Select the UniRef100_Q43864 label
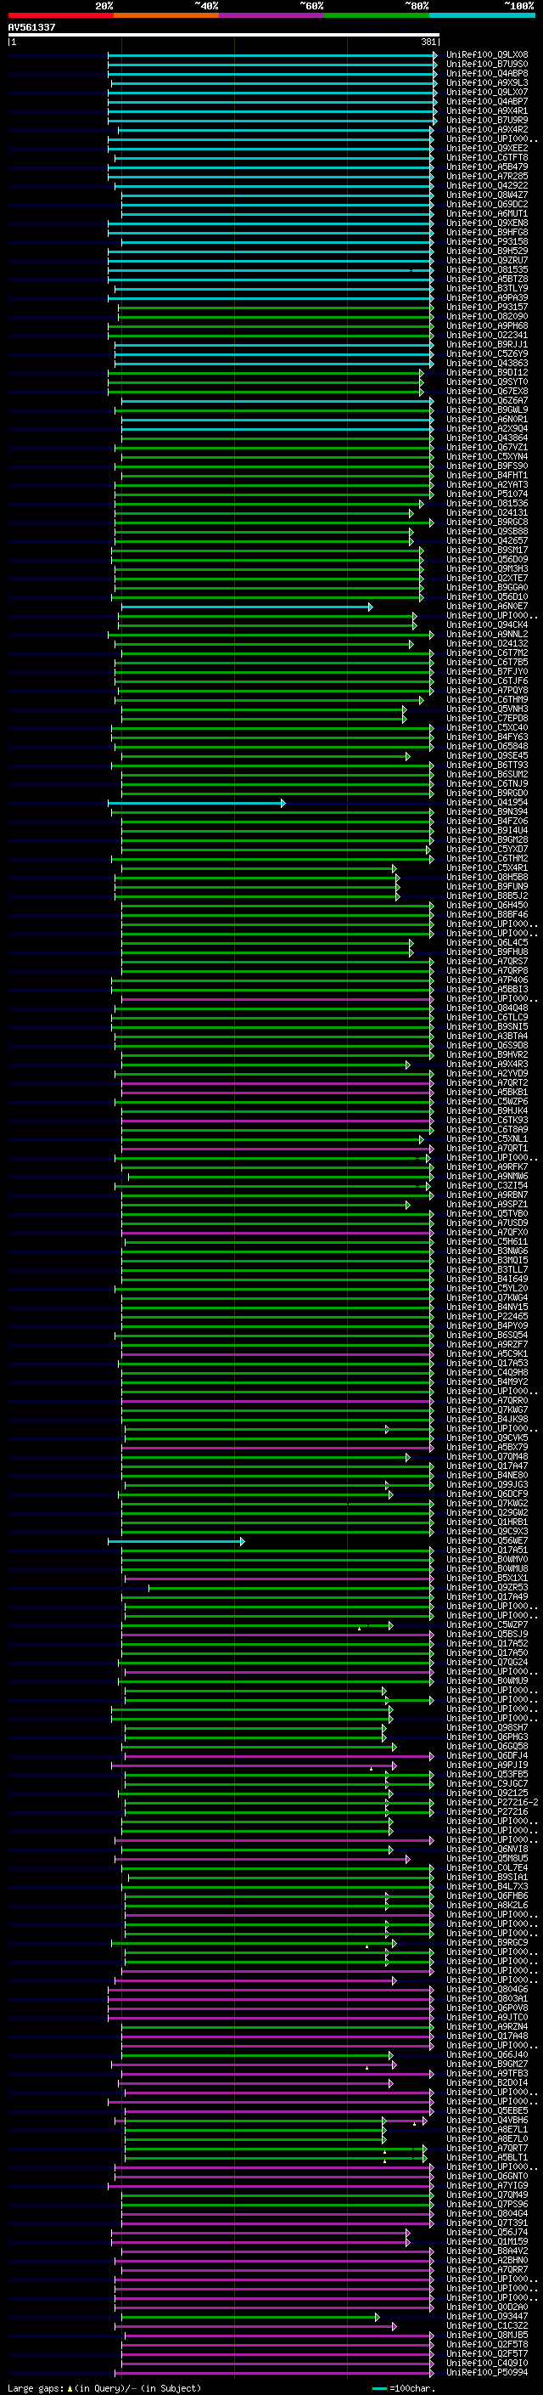This screenshot has height=2395, width=543. coord(487,438)
